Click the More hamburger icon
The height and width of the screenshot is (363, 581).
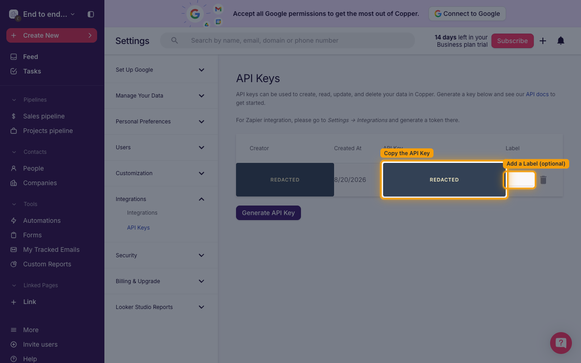[14, 330]
